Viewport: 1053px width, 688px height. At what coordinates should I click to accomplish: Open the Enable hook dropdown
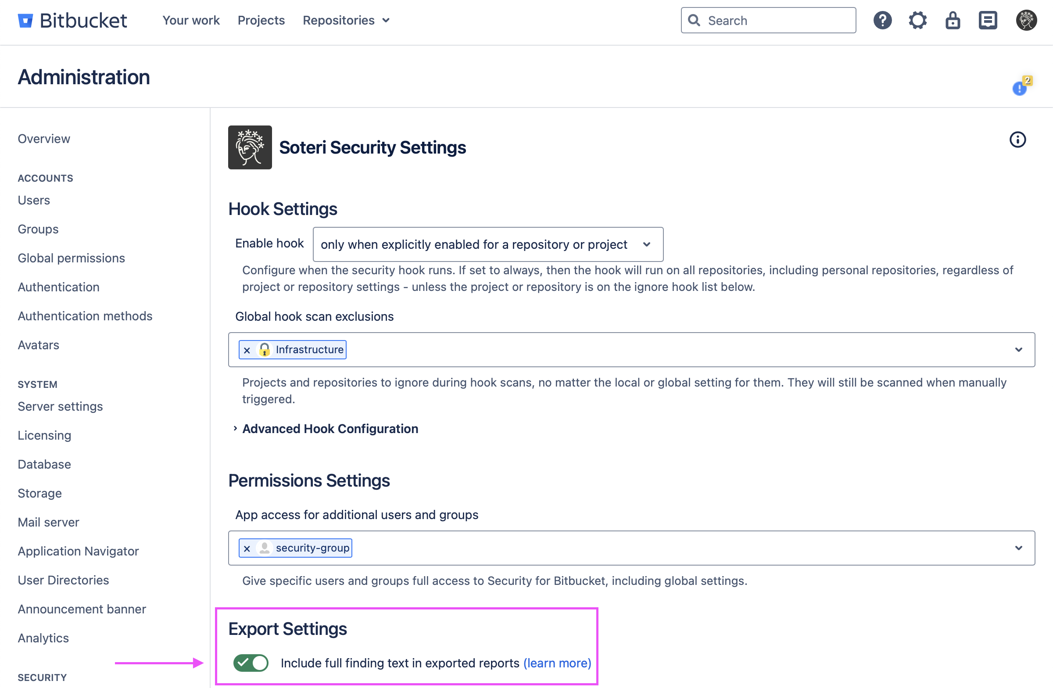487,244
